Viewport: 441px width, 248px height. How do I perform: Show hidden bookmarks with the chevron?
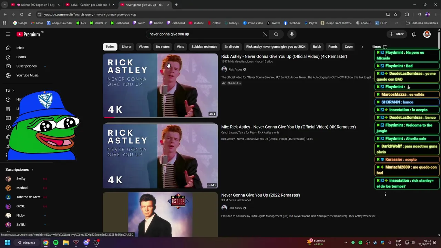coord(397,23)
